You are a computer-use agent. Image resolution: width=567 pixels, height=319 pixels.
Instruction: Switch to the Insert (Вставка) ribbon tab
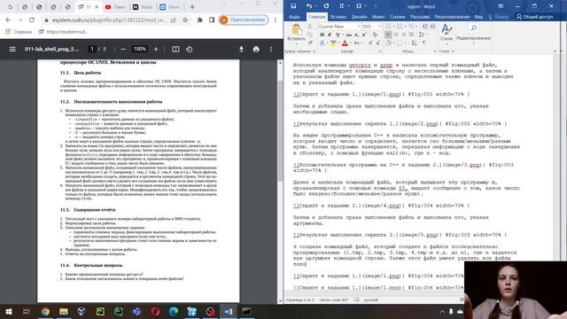[338, 17]
